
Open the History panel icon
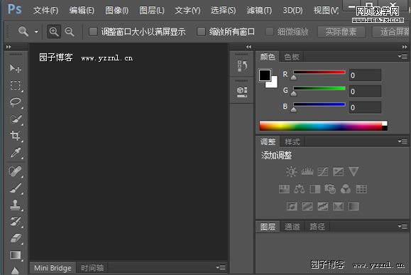[242, 65]
